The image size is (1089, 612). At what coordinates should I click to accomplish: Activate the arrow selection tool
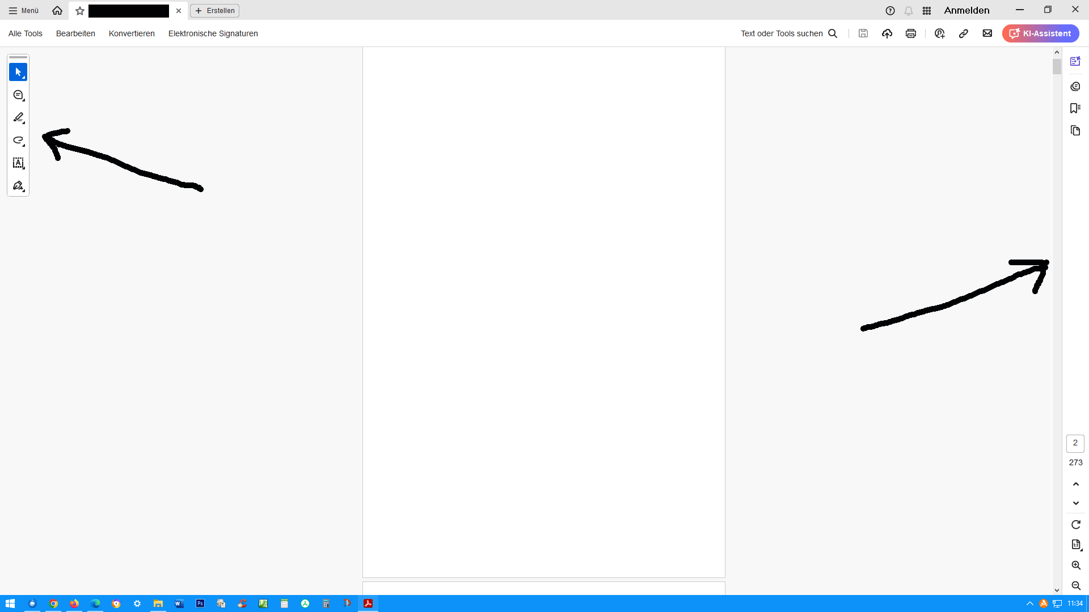pyautogui.click(x=18, y=72)
